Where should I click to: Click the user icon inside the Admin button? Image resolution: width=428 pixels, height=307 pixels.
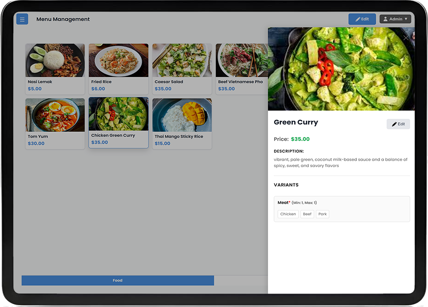coord(385,19)
